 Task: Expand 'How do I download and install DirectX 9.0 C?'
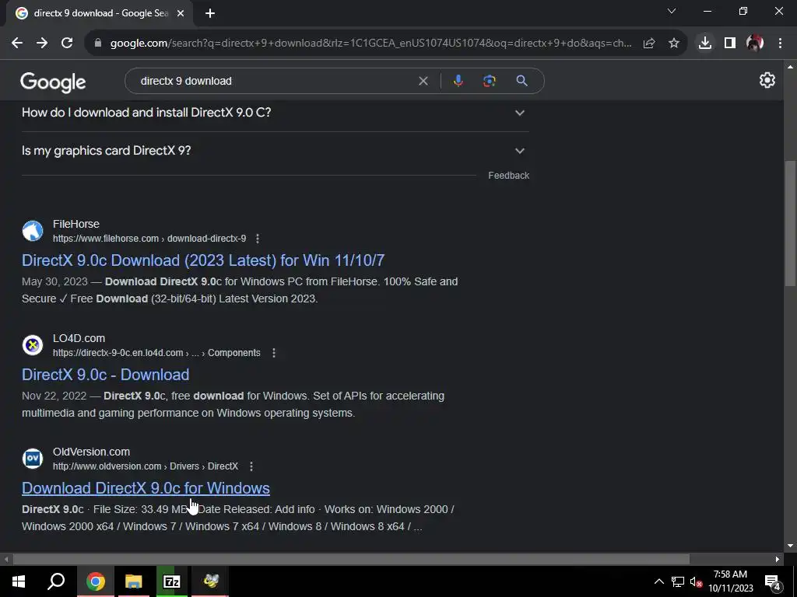(x=275, y=113)
